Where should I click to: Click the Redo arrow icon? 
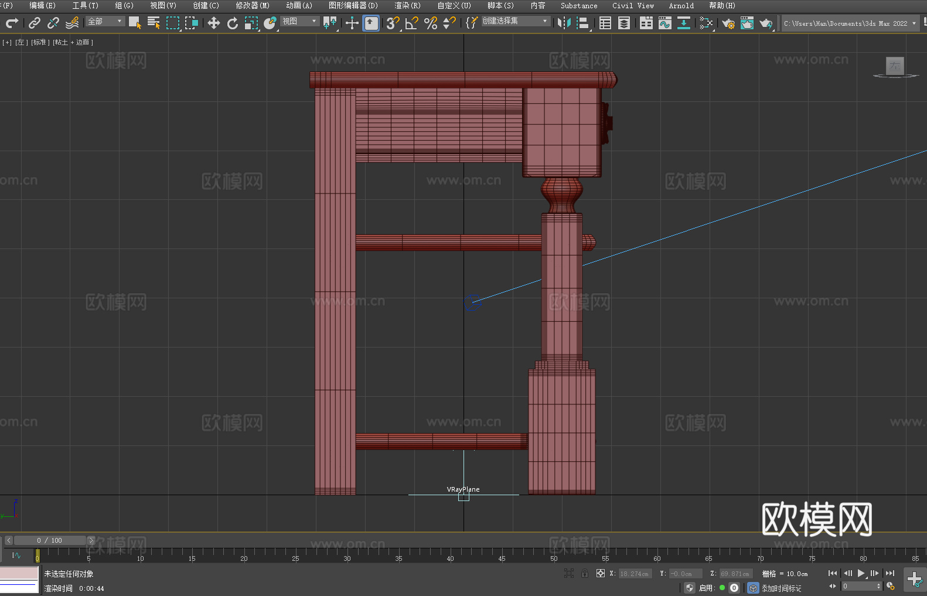12,23
